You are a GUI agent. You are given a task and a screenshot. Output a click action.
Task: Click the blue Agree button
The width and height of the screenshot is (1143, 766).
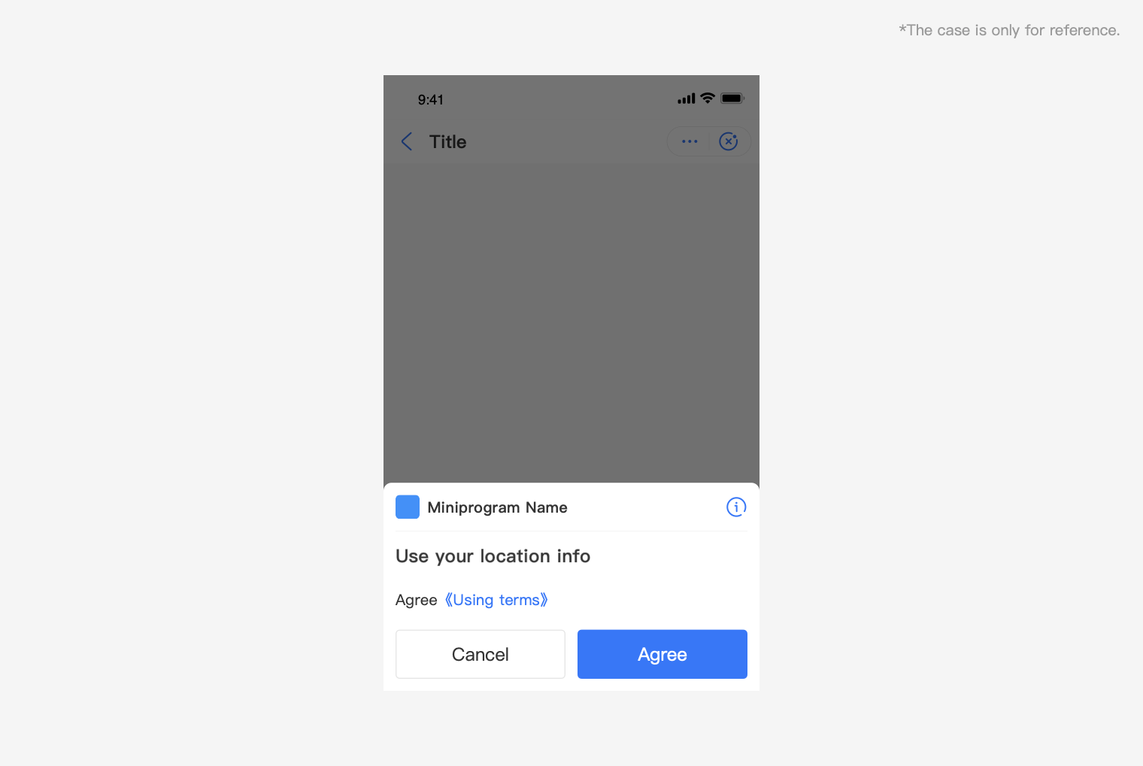[x=662, y=654]
